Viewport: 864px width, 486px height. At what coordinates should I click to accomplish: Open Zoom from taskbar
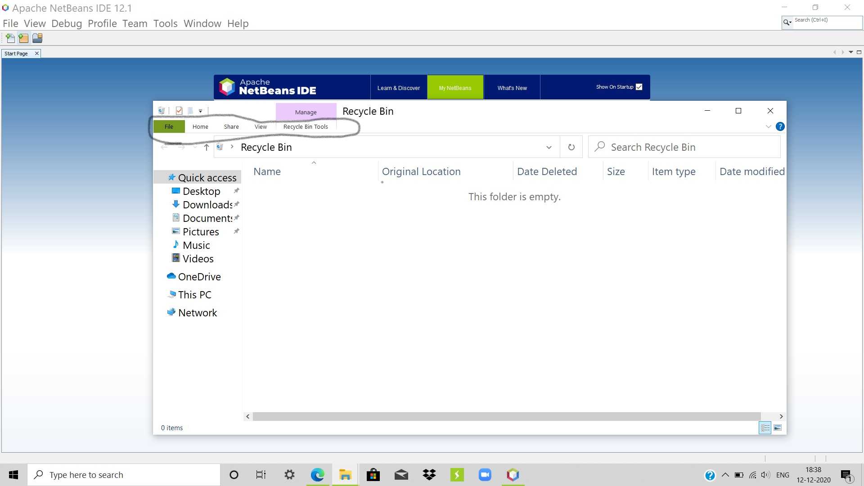[485, 475]
